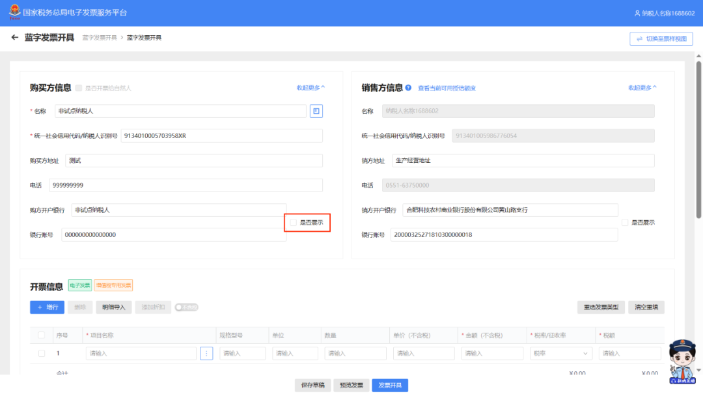Click the tax bureau emblem logo
Image resolution: width=703 pixels, height=396 pixels.
coord(12,13)
